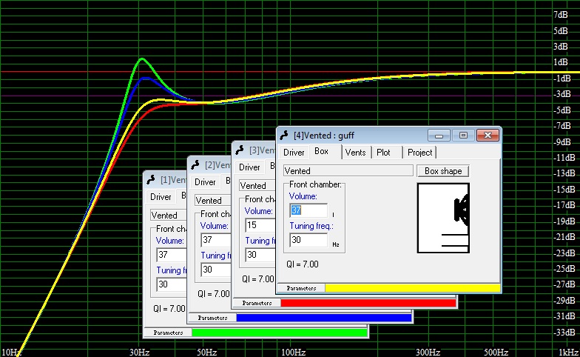The width and height of the screenshot is (580, 357).
Task: Click the Ql = 7.00 text in window [2]
Action: [213, 293]
